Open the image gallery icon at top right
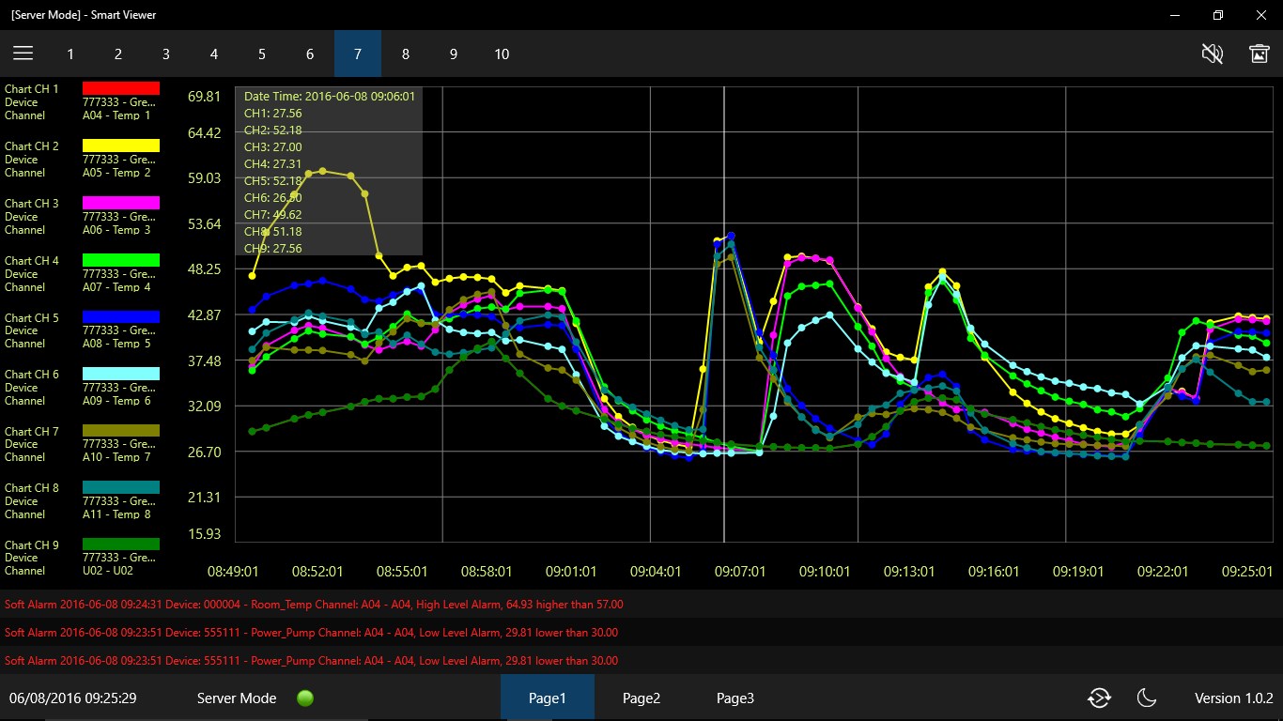The image size is (1283, 721). click(x=1260, y=54)
